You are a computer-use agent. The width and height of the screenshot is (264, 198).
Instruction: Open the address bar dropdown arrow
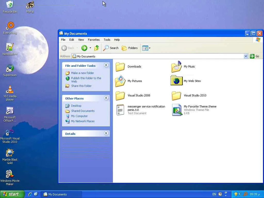[x=246, y=56]
